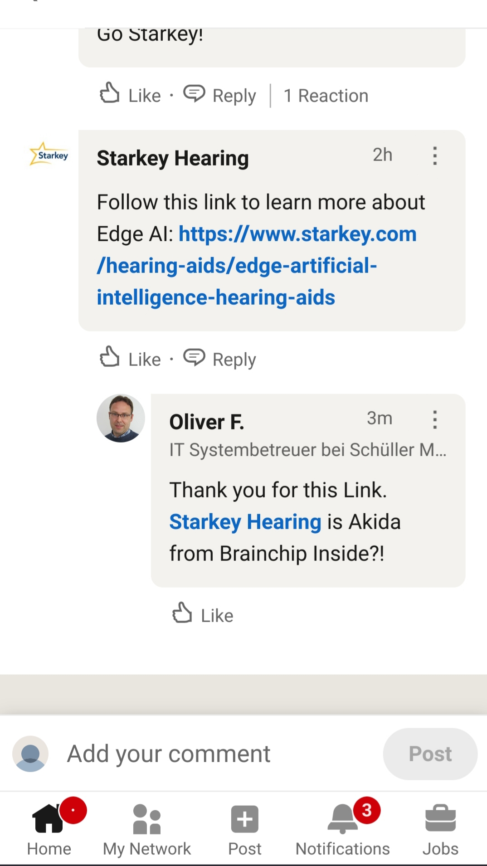Like the Go Starkey comment
487x866 pixels.
131,95
